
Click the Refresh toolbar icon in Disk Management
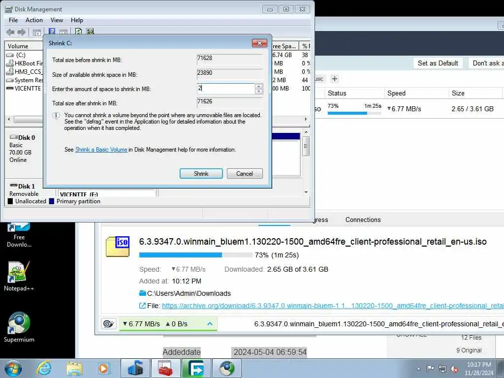pos(78,31)
